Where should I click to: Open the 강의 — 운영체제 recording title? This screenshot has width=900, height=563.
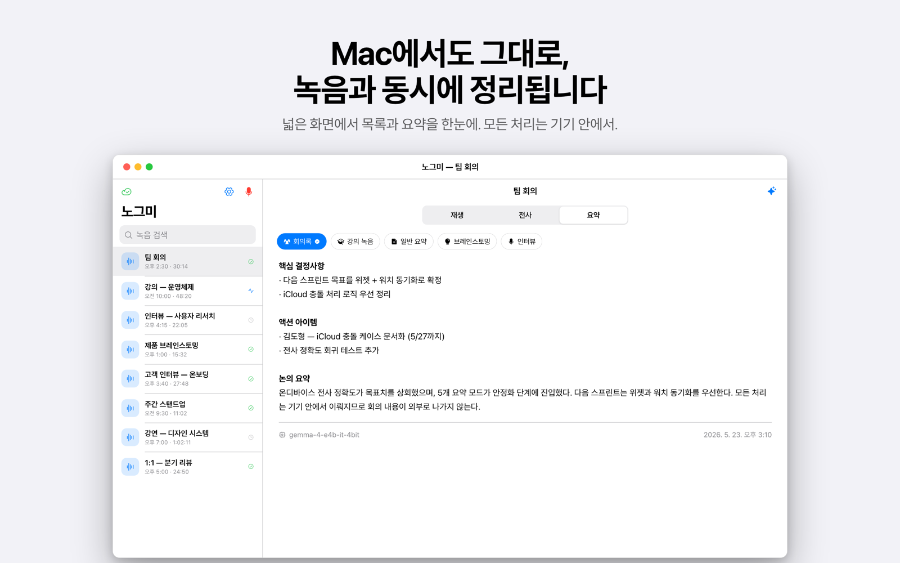[x=169, y=287]
